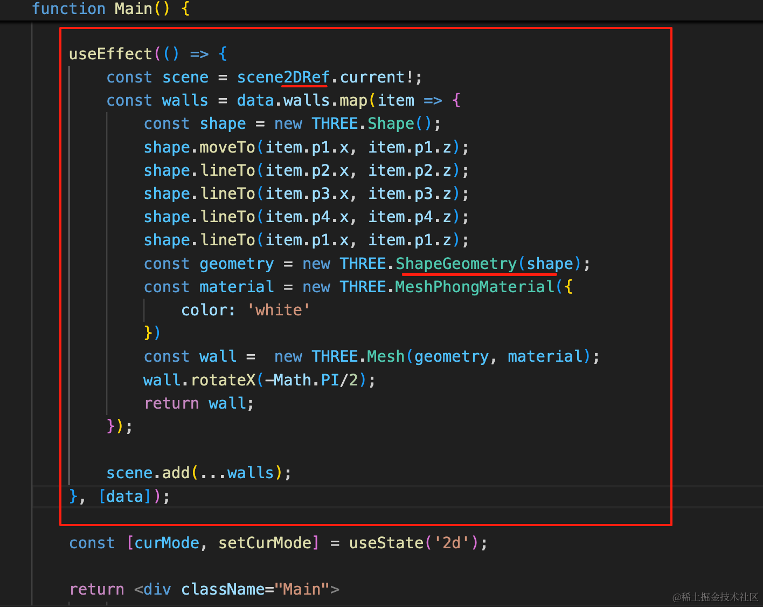Click the 'function Main() {' declaration line
The image size is (763, 607).
pyautogui.click(x=110, y=9)
